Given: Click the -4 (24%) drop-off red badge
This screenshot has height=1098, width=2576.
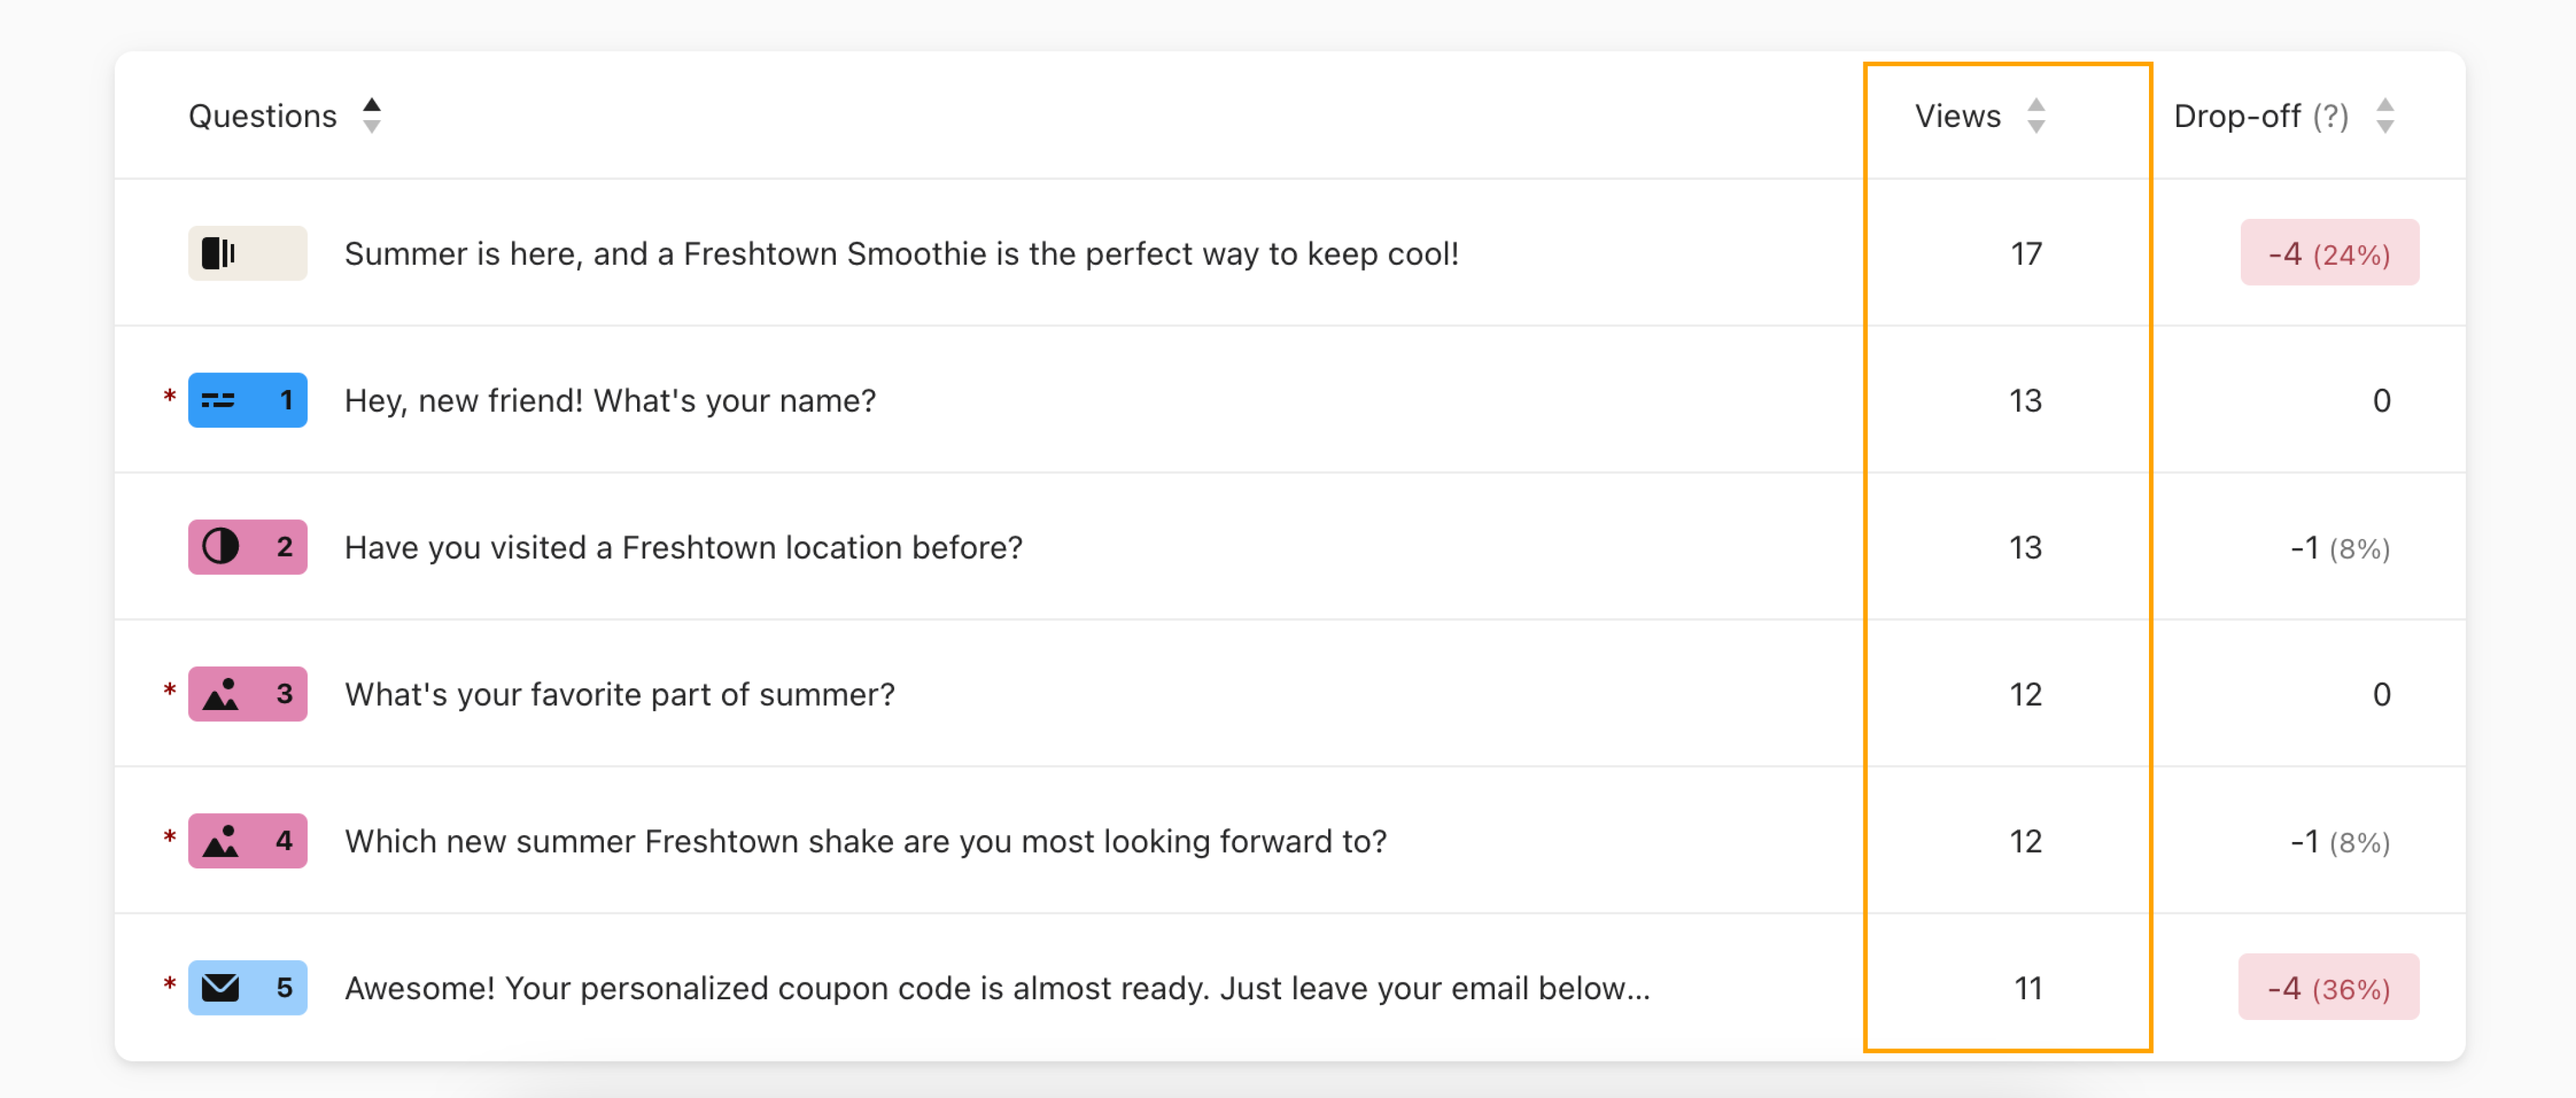Looking at the screenshot, I should (2329, 253).
